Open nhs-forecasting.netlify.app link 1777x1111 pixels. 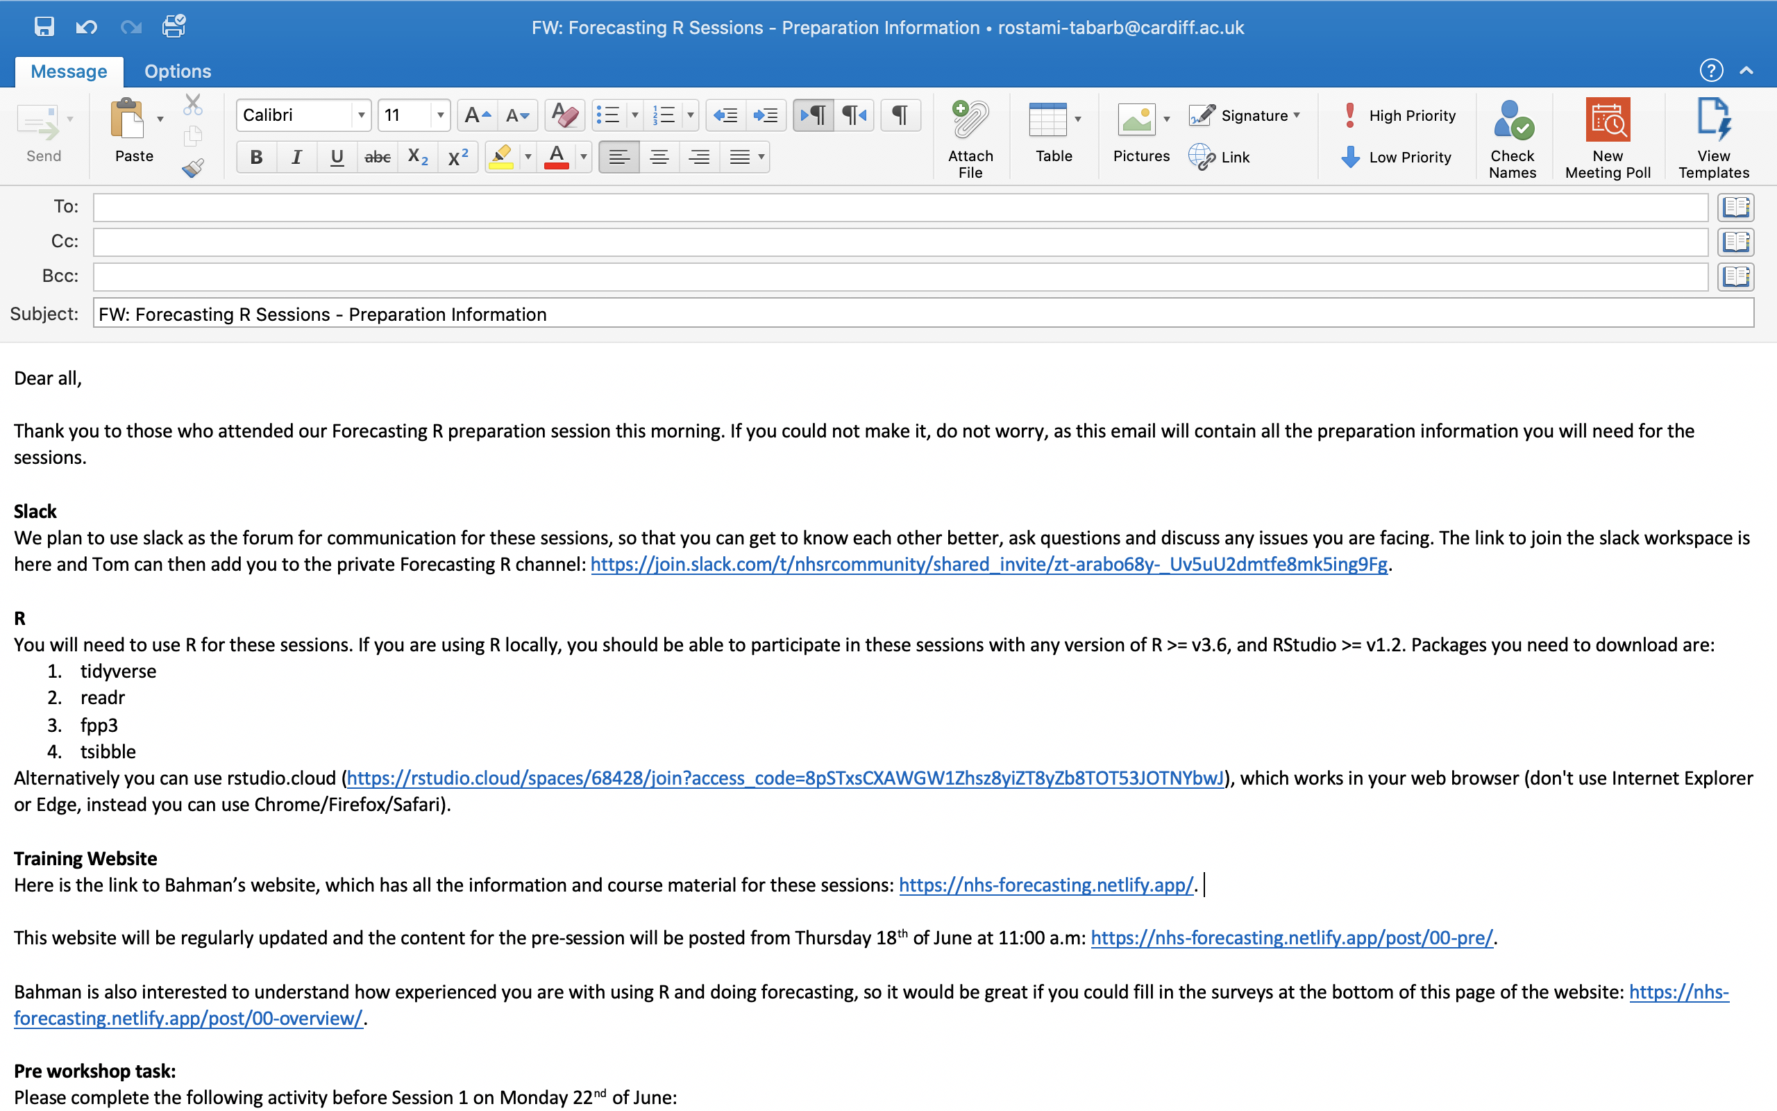click(x=1046, y=885)
